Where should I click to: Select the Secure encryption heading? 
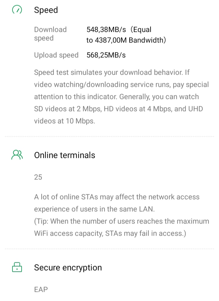[x=68, y=268]
